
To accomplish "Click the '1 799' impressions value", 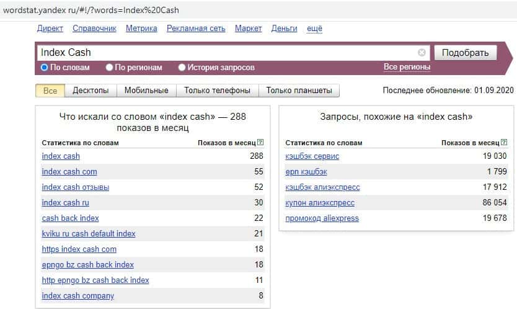I will (497, 171).
